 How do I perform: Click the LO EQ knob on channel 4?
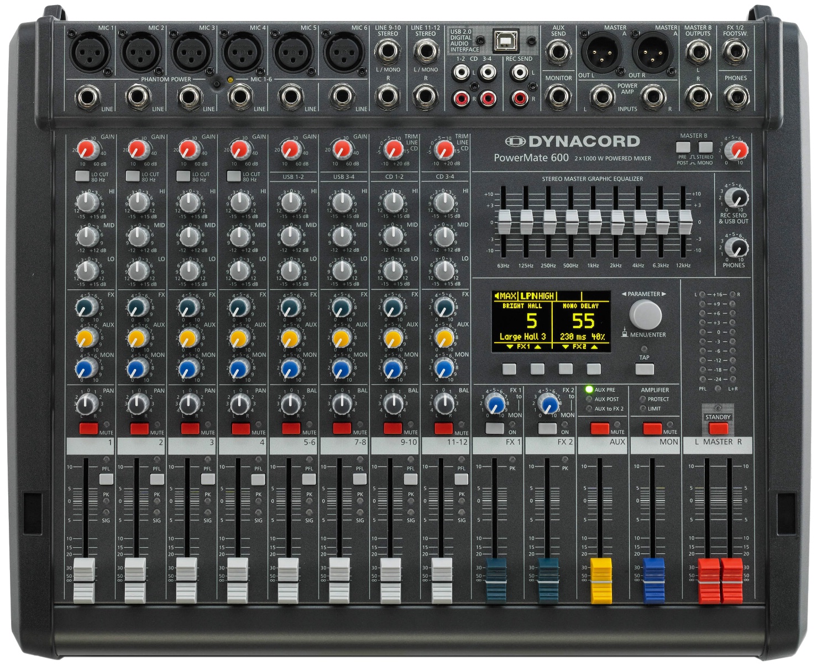[240, 271]
